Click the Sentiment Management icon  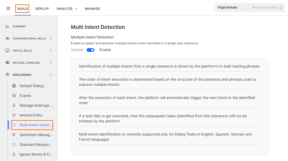pos(15,134)
